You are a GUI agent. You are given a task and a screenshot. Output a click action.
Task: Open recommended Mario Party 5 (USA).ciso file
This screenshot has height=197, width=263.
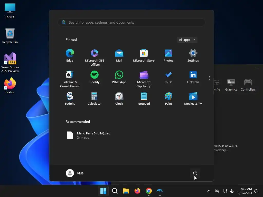tap(89, 135)
